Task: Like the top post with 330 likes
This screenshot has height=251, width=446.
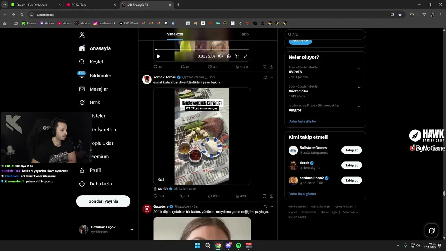Action: click(x=213, y=67)
